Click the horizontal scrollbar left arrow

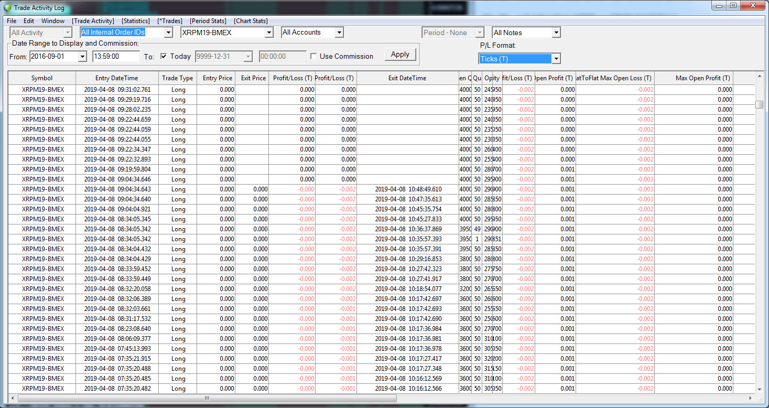point(12,399)
